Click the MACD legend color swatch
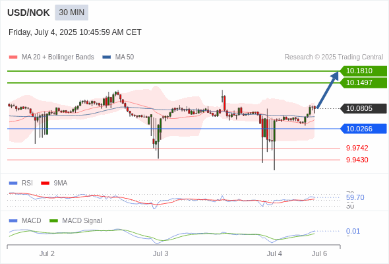The width and height of the screenshot is (389, 264). coord(13,221)
